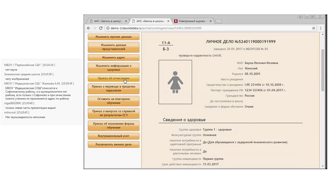Open Приказ об изменении формы обучения
The width and height of the screenshot is (328, 184).
[x=114, y=125]
